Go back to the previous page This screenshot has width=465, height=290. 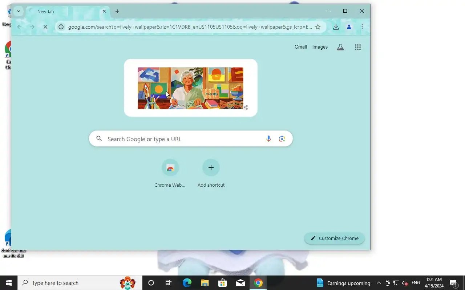click(20, 27)
